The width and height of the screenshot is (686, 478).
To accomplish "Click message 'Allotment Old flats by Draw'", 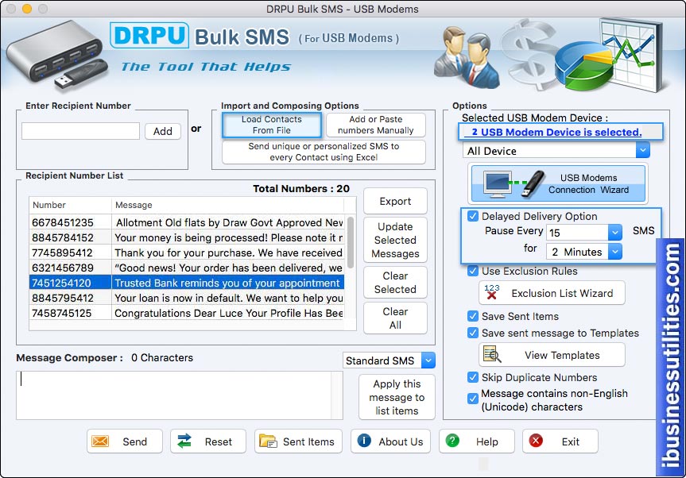I will click(229, 222).
